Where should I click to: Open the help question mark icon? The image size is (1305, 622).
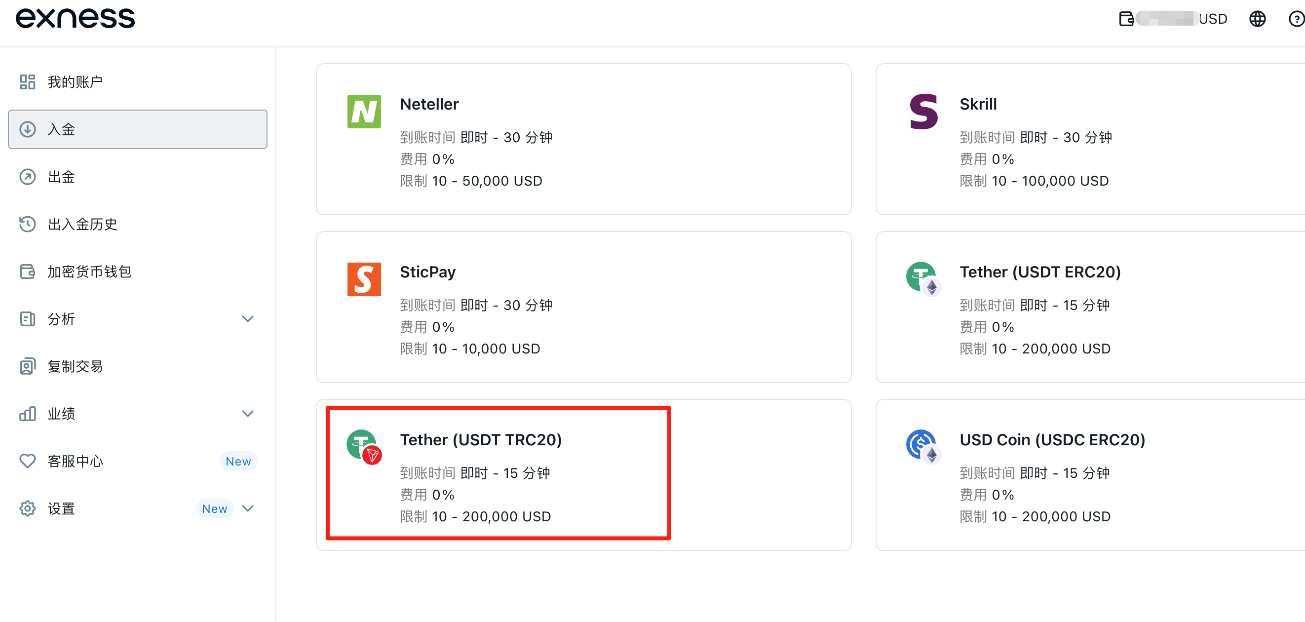1296,19
